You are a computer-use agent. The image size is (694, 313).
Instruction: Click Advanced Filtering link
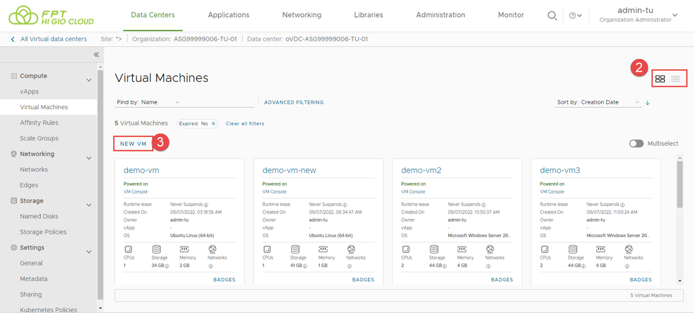(x=293, y=102)
